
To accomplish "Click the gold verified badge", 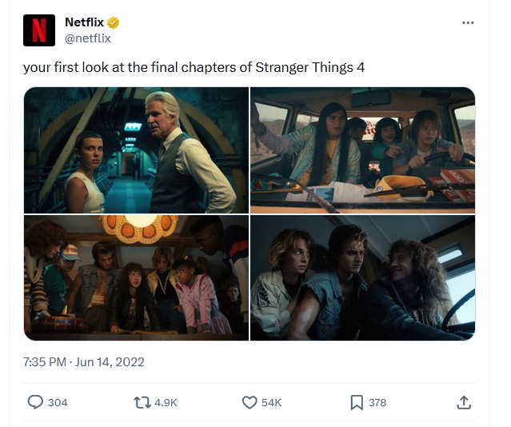I will tap(115, 22).
